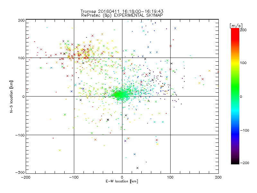Click the colorbar's yellow 100 m/s band

[x=235, y=63]
